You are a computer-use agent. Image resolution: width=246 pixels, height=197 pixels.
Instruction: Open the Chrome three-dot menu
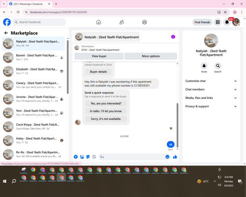(x=242, y=12)
